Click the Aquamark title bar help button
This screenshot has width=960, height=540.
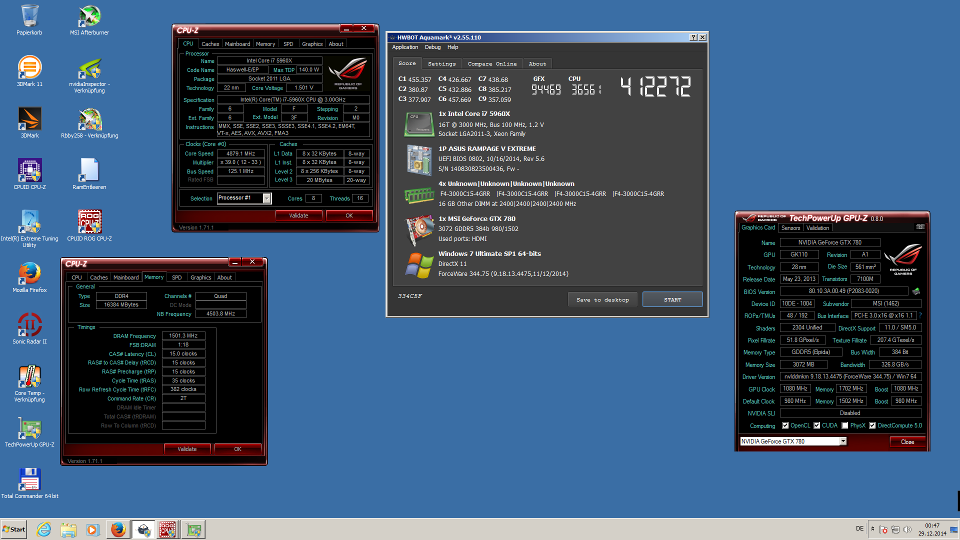point(693,37)
